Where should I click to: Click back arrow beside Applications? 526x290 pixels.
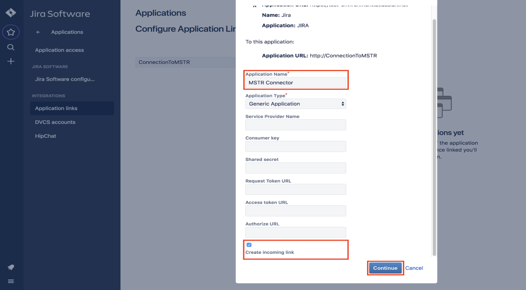coord(38,32)
